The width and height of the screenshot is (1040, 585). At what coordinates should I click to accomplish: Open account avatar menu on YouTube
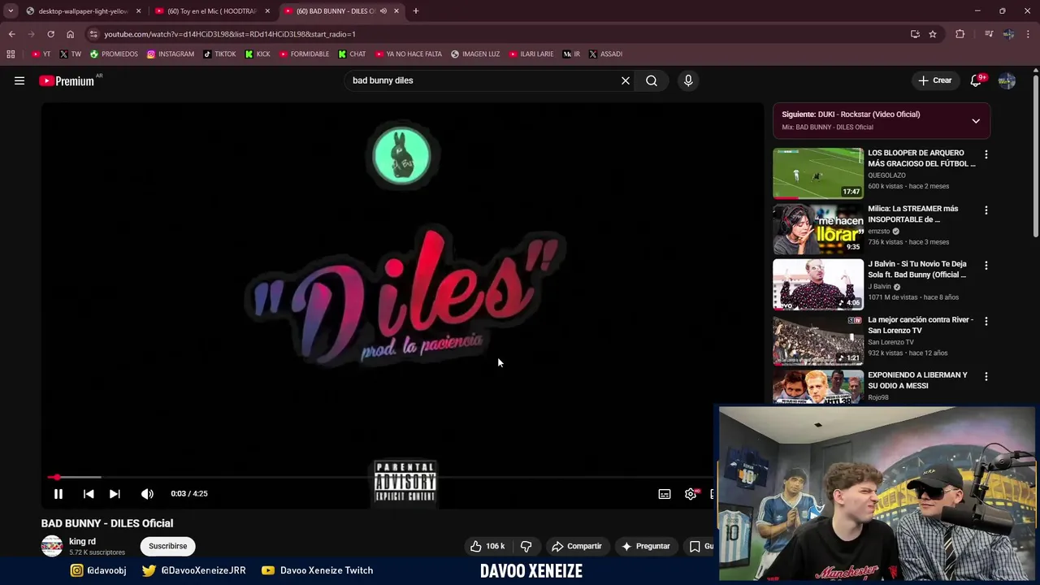[x=1007, y=80]
